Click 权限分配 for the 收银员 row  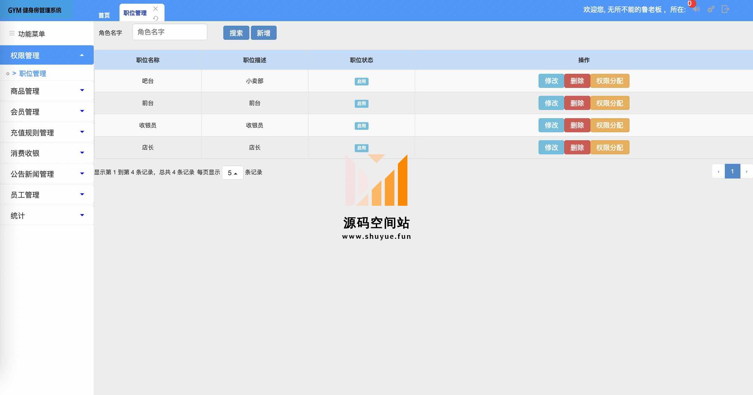(610, 125)
